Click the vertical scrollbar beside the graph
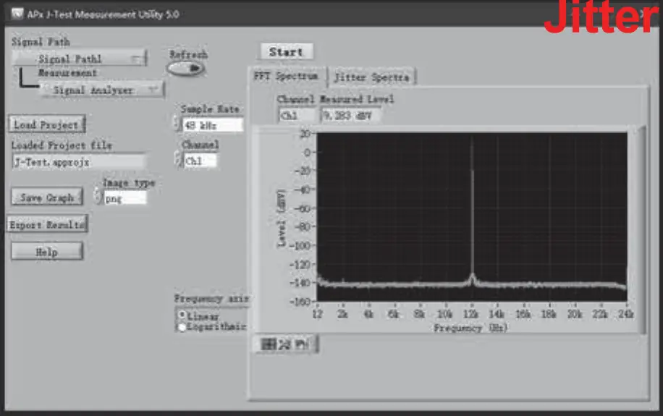The image size is (663, 416). pyautogui.click(x=643, y=229)
